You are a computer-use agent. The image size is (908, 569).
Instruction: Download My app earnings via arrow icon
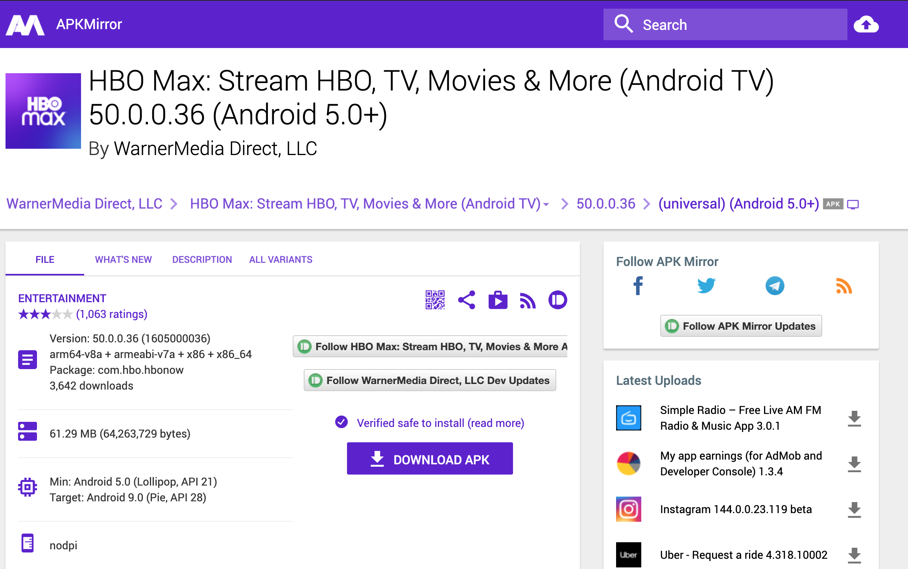(x=854, y=464)
